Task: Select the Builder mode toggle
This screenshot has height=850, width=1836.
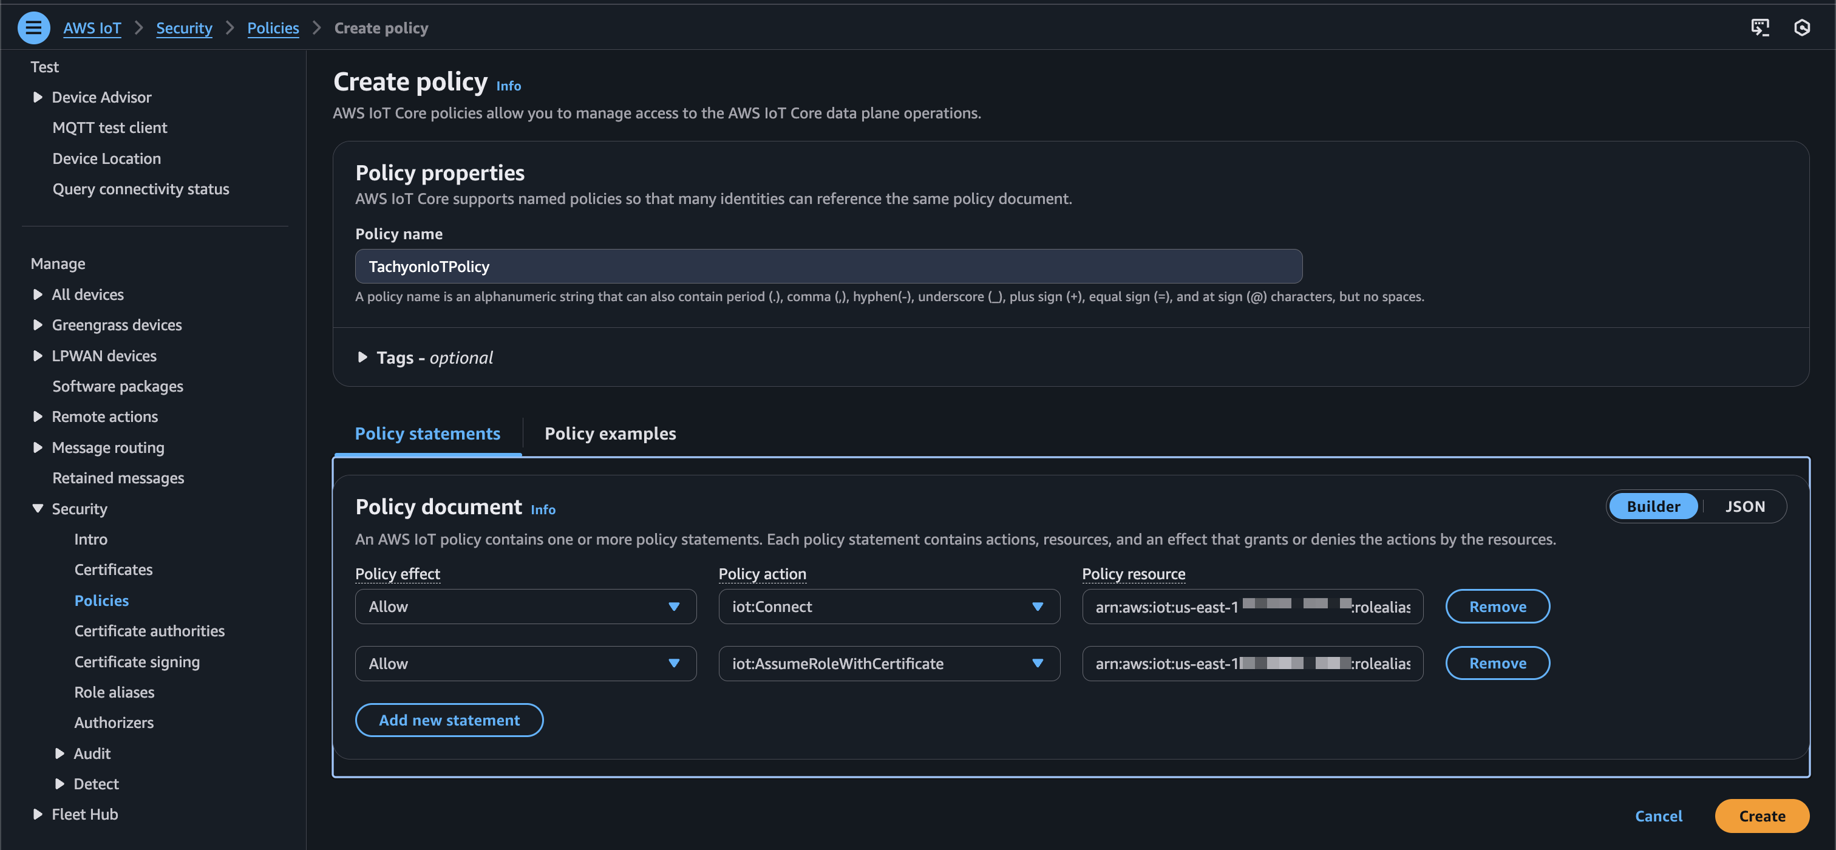Action: coord(1653,506)
